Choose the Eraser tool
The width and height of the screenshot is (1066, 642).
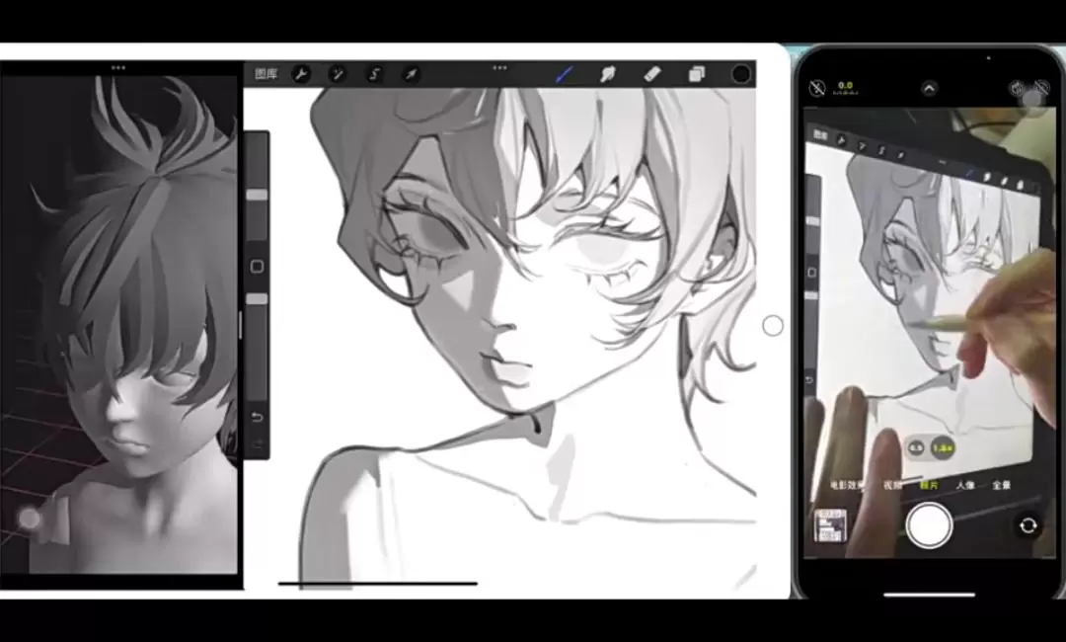point(651,73)
